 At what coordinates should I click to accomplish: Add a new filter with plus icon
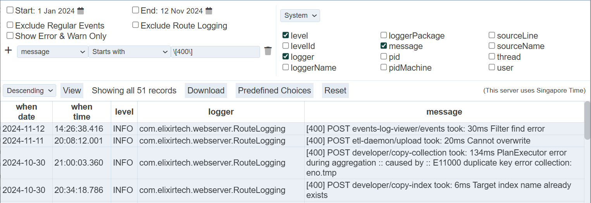point(8,51)
